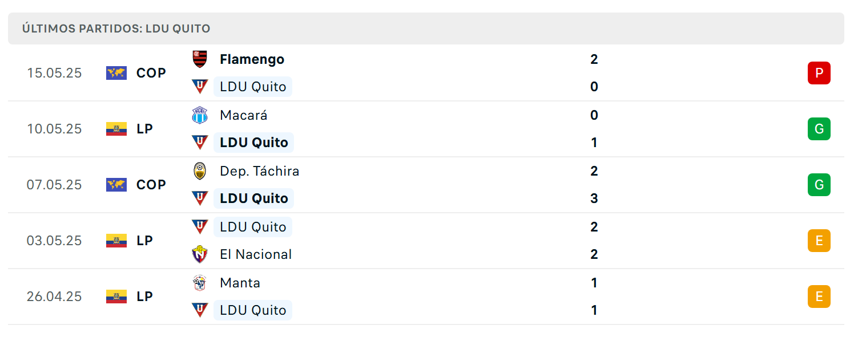The width and height of the screenshot is (854, 337).
Task: Click the green G badge for Macará match
Action: point(819,129)
